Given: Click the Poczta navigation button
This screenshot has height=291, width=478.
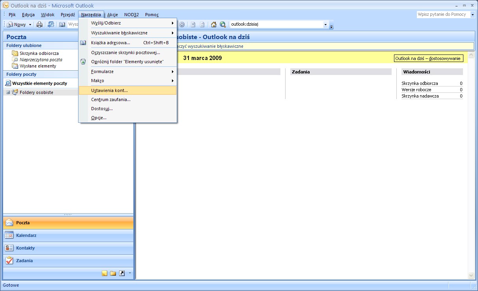Looking at the screenshot, I should click(68, 223).
